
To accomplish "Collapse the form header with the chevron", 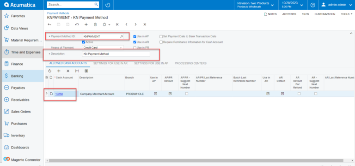I will coord(351,33).
